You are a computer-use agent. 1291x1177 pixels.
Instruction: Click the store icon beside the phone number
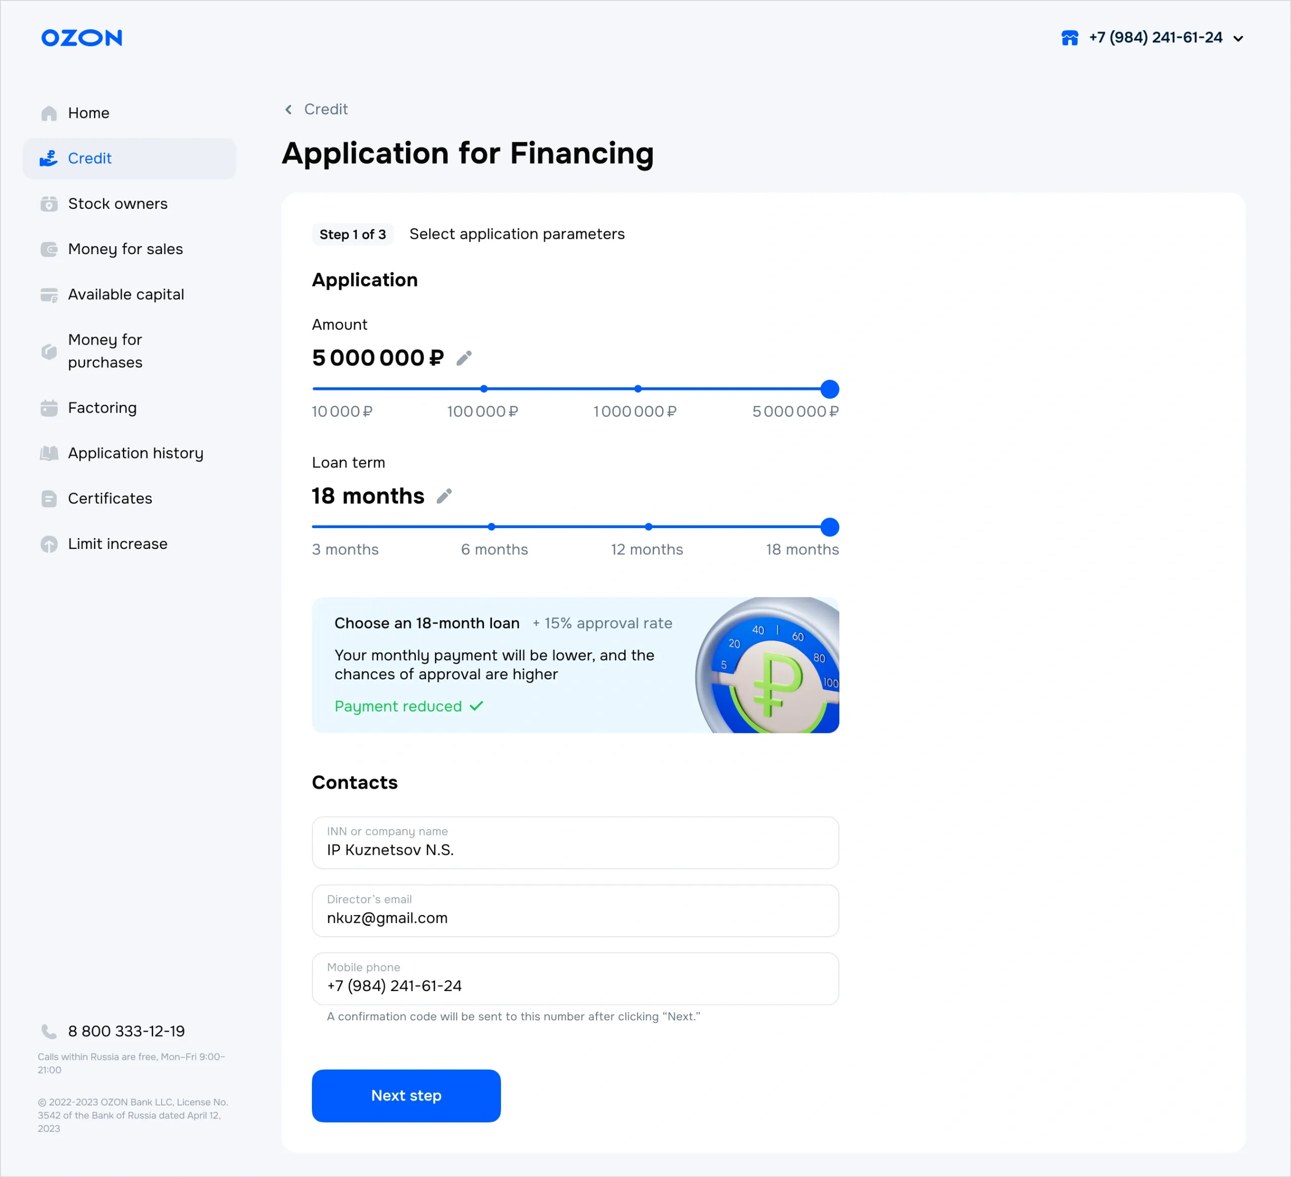pos(1070,38)
